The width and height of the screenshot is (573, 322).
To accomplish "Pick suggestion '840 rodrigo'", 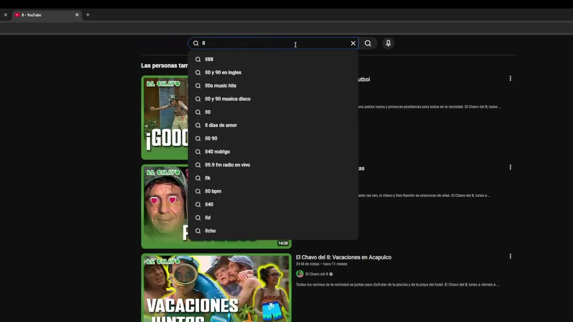I will click(273, 152).
